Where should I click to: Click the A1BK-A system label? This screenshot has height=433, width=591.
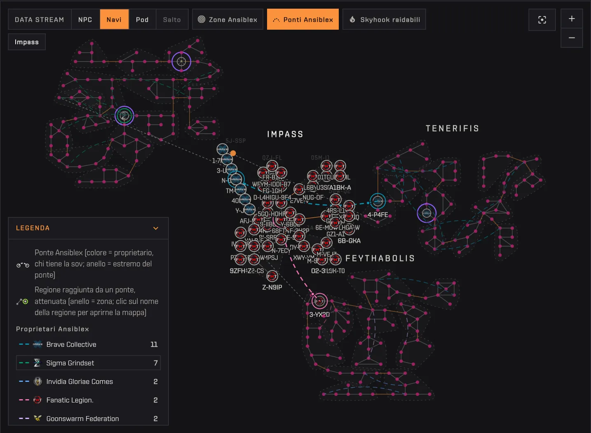tap(340, 188)
